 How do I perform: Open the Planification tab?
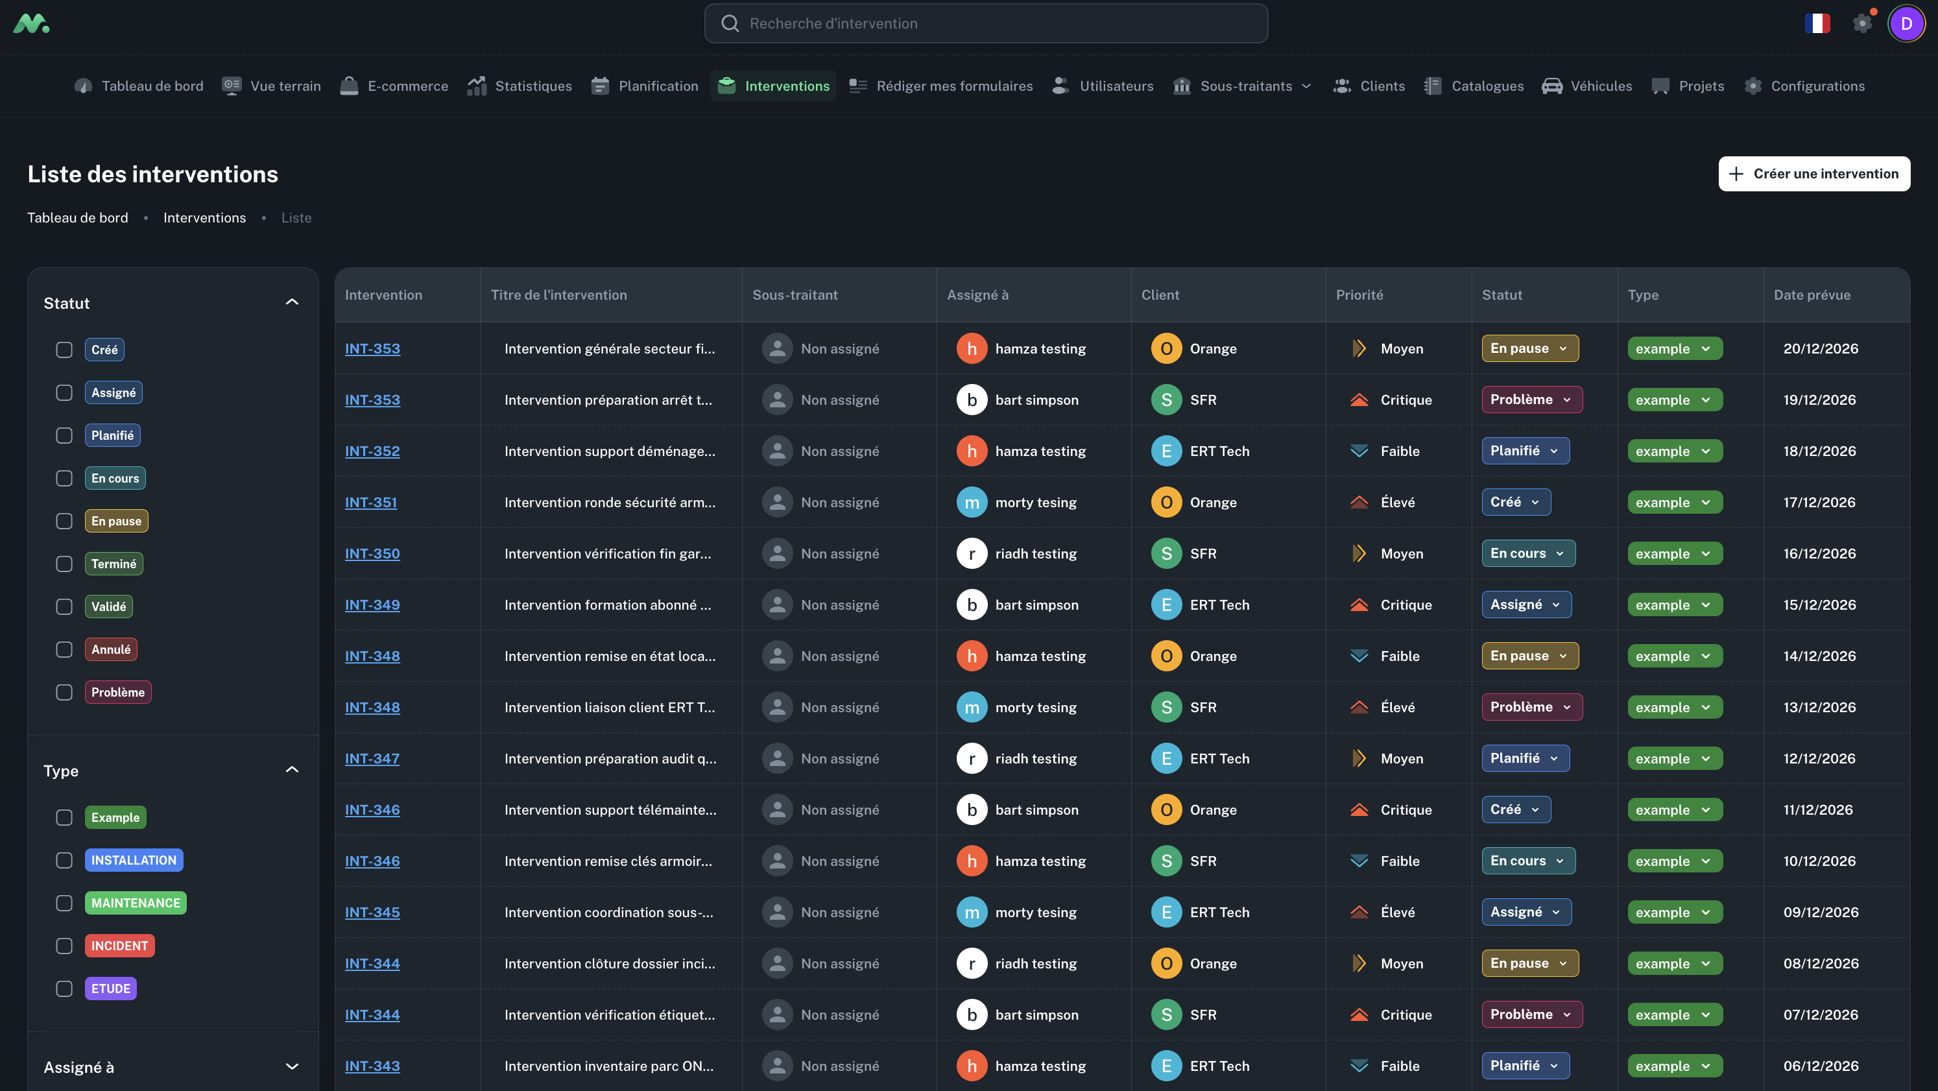click(645, 86)
